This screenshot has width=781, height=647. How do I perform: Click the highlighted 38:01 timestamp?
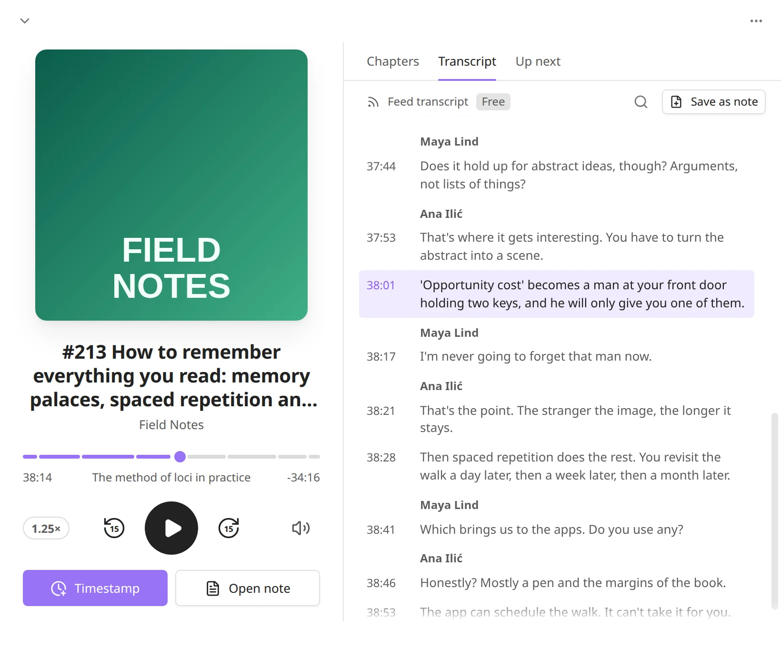tap(381, 285)
